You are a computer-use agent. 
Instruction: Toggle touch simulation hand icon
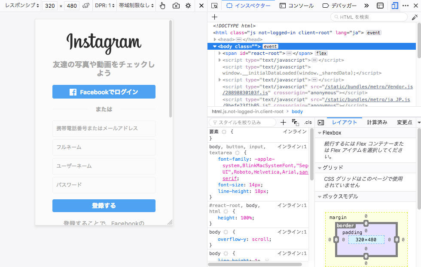tap(162, 6)
